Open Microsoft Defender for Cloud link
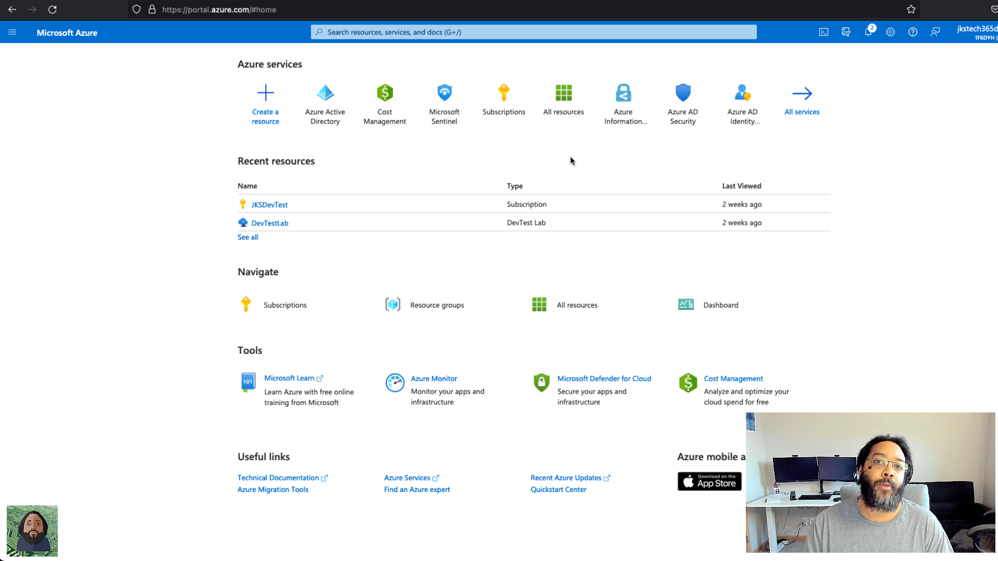This screenshot has height=561, width=998. 604,379
